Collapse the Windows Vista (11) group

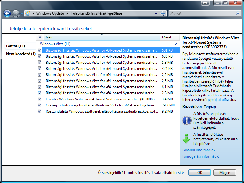(x=176, y=44)
